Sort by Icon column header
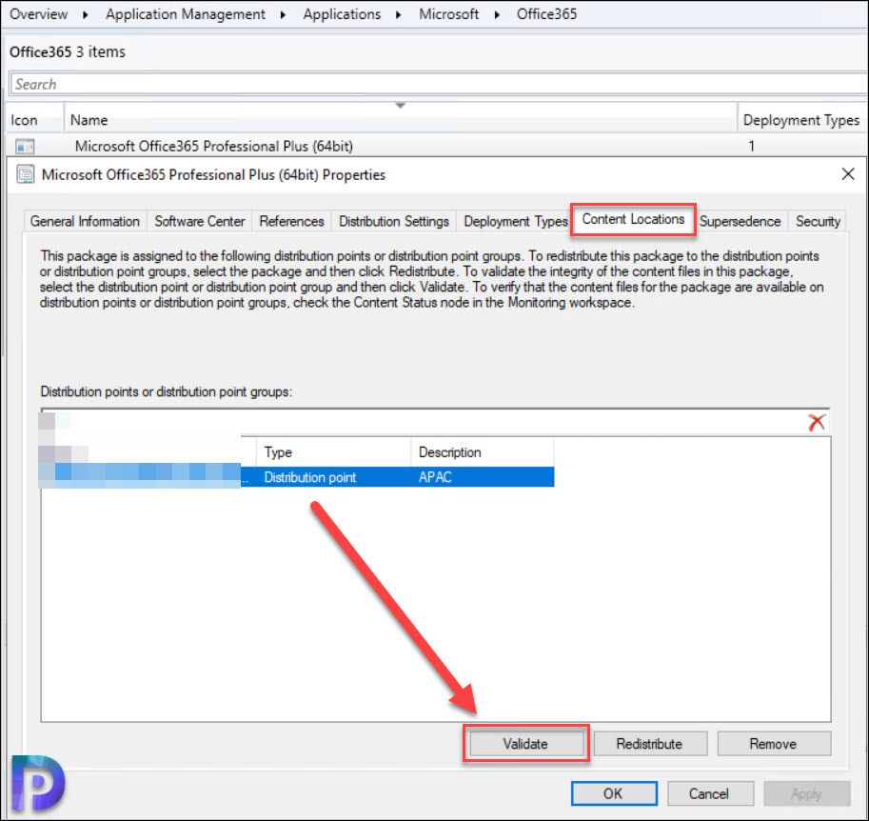The image size is (869, 821). (34, 120)
